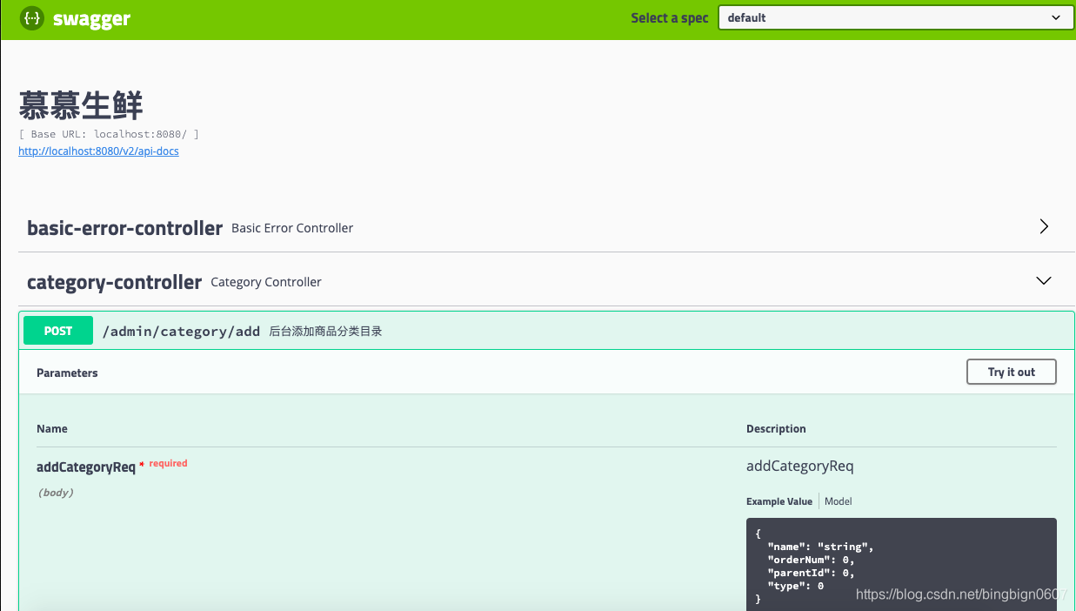The height and width of the screenshot is (611, 1076).
Task: Click the example JSON body code block
Action: (901, 565)
